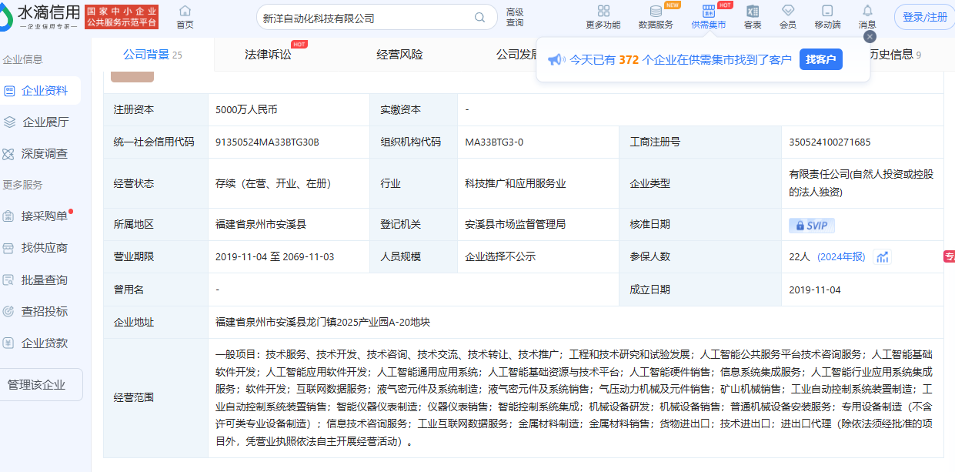
Task: Switch to 经营风险 tab
Action: point(399,55)
